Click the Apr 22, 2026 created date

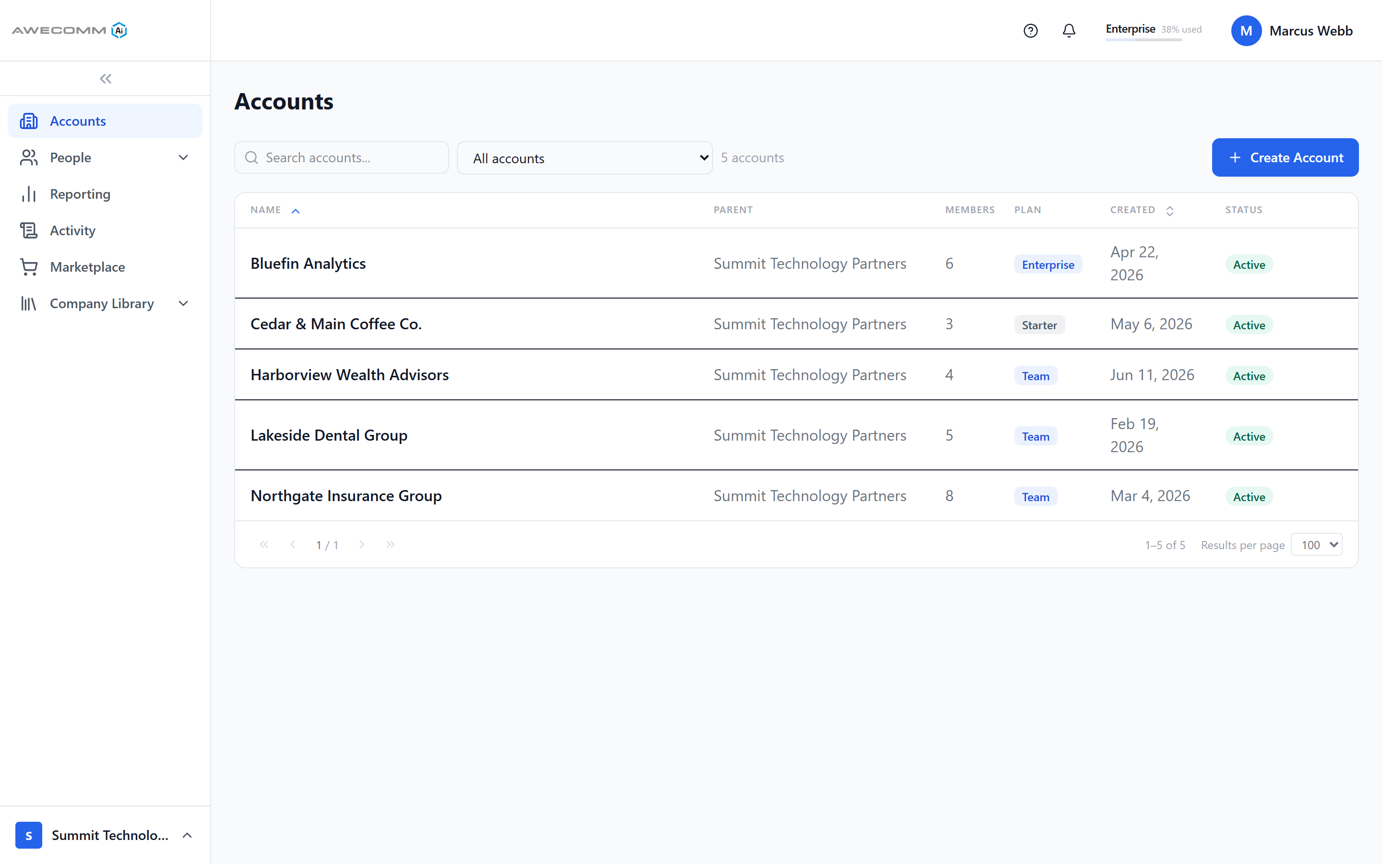tap(1134, 264)
